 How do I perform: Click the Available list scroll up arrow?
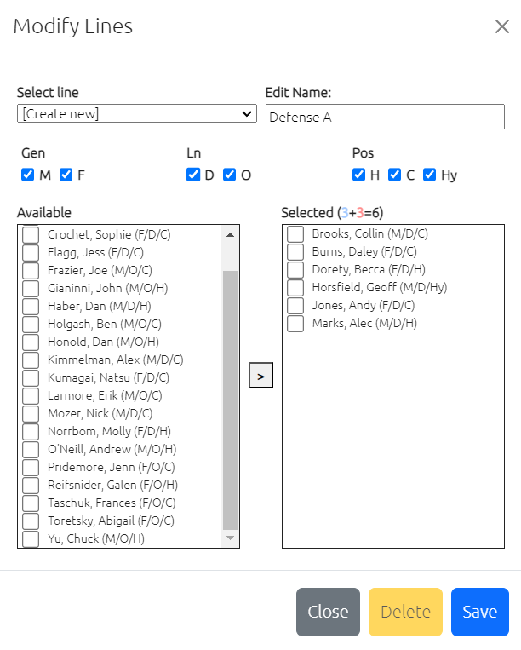[230, 235]
